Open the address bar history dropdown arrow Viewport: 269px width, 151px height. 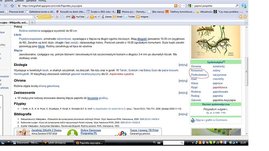click(184, 6)
